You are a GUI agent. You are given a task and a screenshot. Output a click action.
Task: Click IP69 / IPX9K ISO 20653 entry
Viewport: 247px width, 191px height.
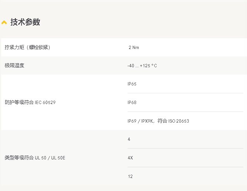(158, 121)
